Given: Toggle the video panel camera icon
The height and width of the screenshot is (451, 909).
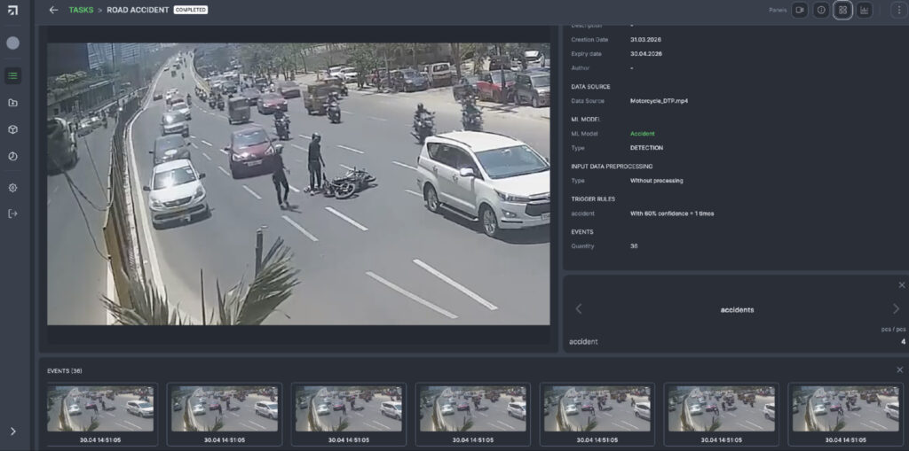Looking at the screenshot, I should [800, 10].
